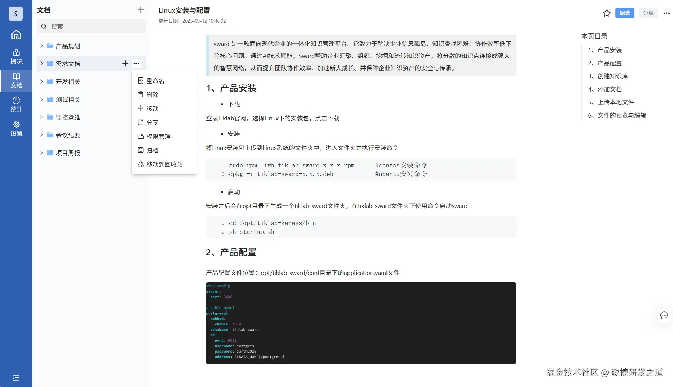
Task: Click the home icon in sidebar
Action: point(16,34)
